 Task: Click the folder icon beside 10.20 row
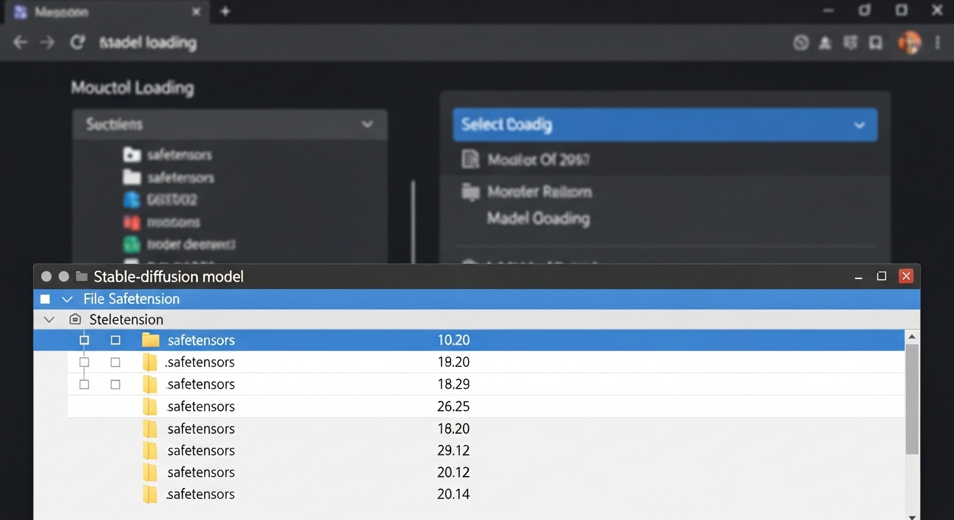pyautogui.click(x=150, y=340)
